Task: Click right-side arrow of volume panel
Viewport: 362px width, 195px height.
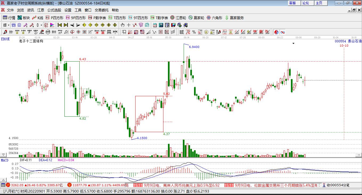Action: tap(359, 155)
